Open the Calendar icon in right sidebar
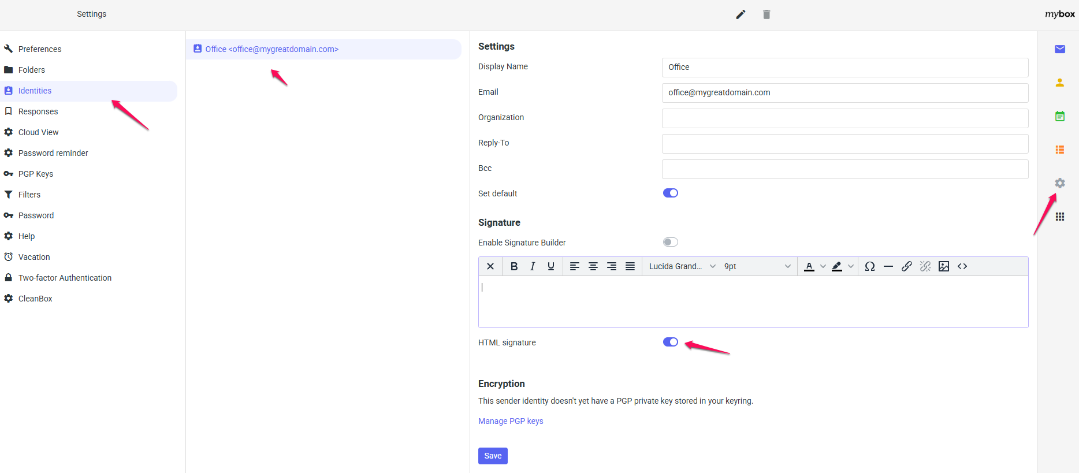Screen dimensions: 1079x473 [x=1060, y=116]
